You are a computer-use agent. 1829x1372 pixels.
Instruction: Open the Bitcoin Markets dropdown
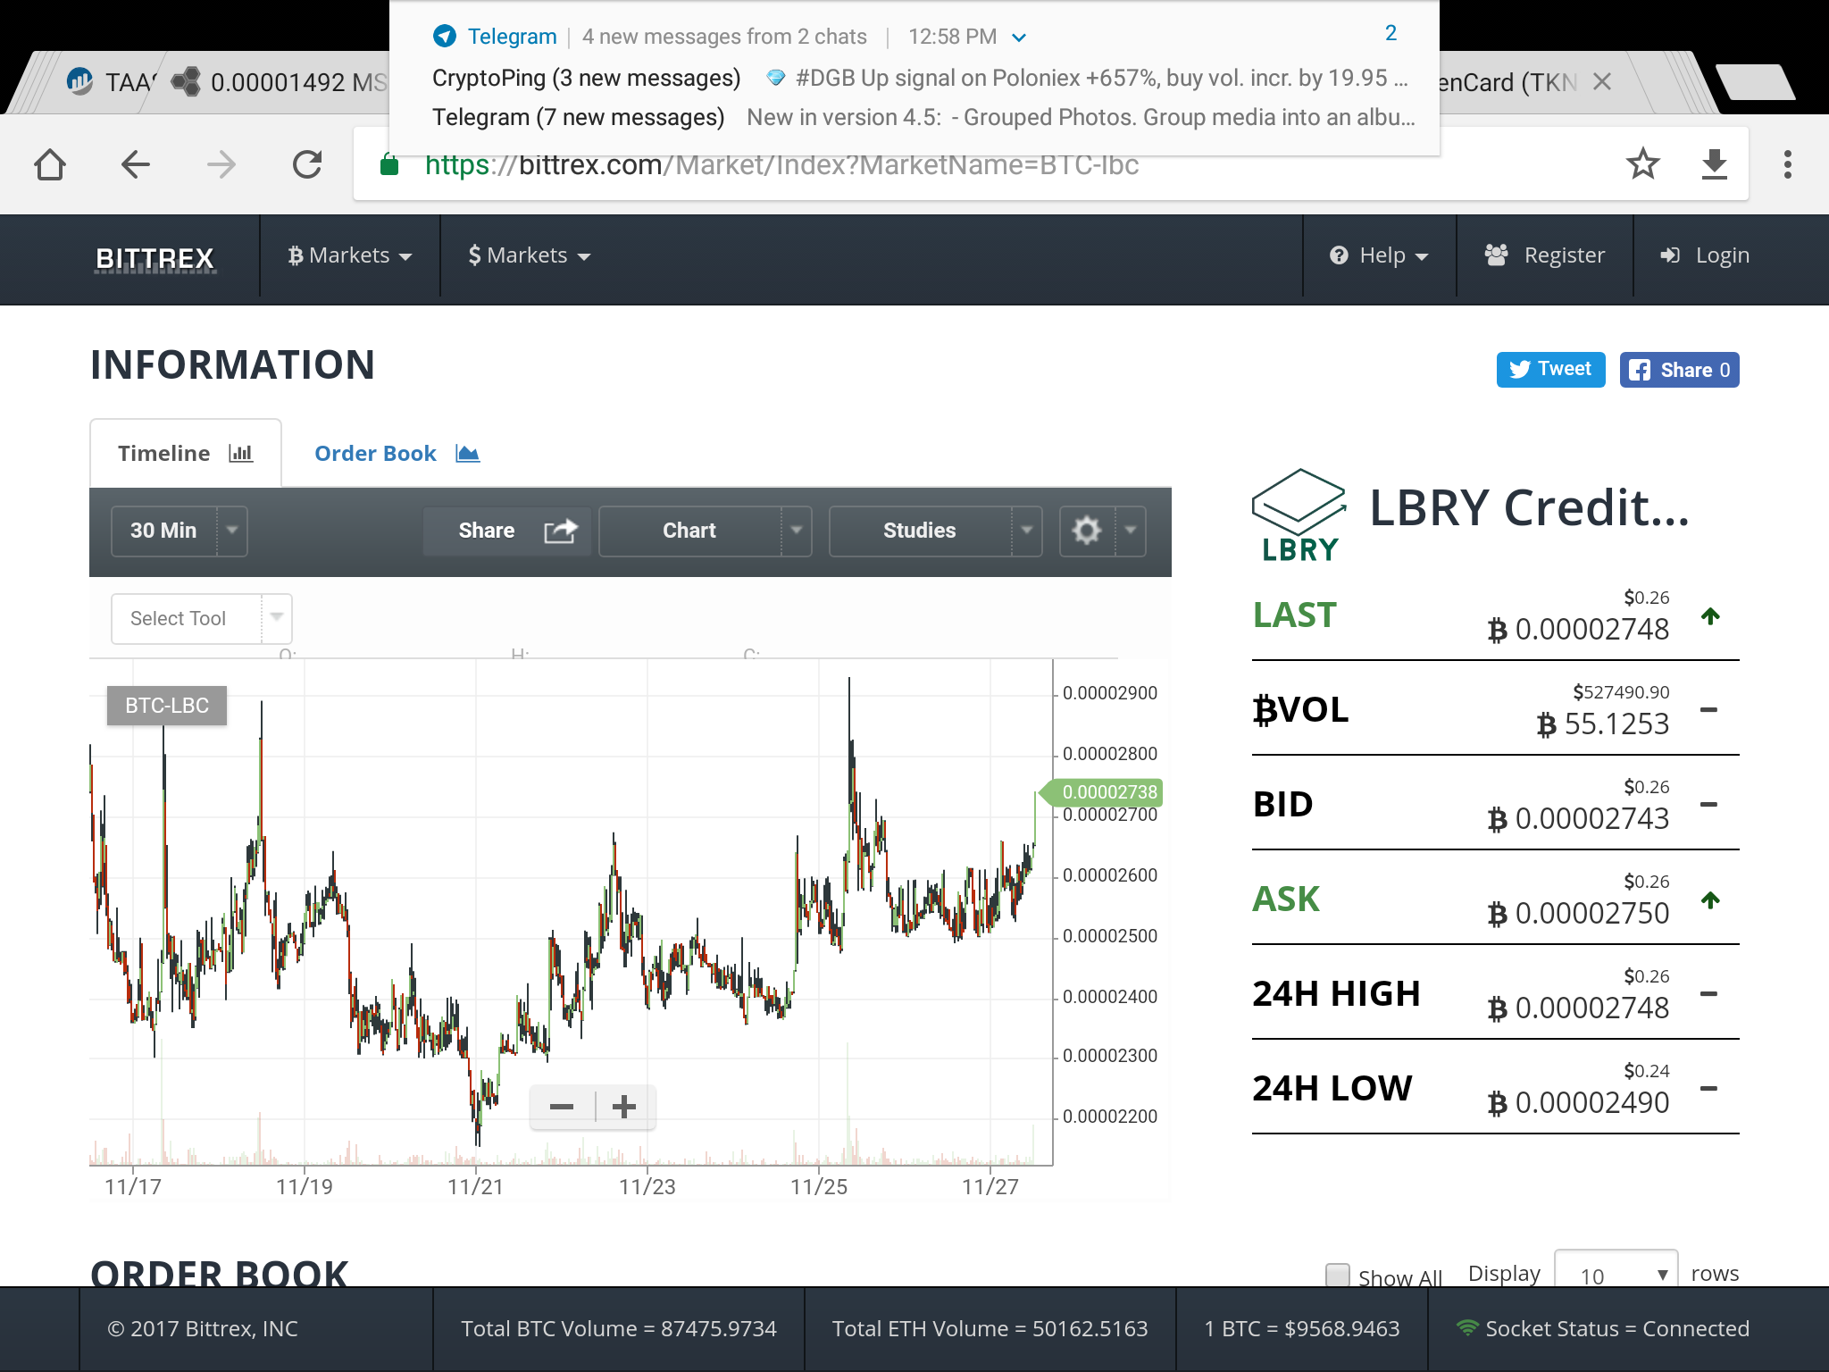tap(349, 255)
